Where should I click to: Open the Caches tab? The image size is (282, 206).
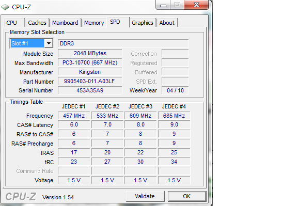37,23
